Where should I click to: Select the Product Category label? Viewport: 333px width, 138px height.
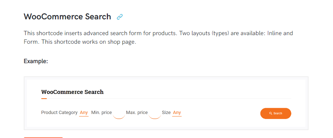[x=59, y=113]
